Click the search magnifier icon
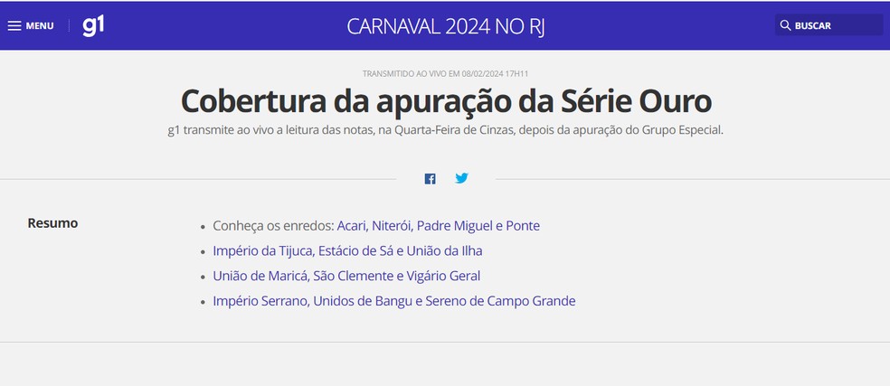890x386 pixels. 785,25
